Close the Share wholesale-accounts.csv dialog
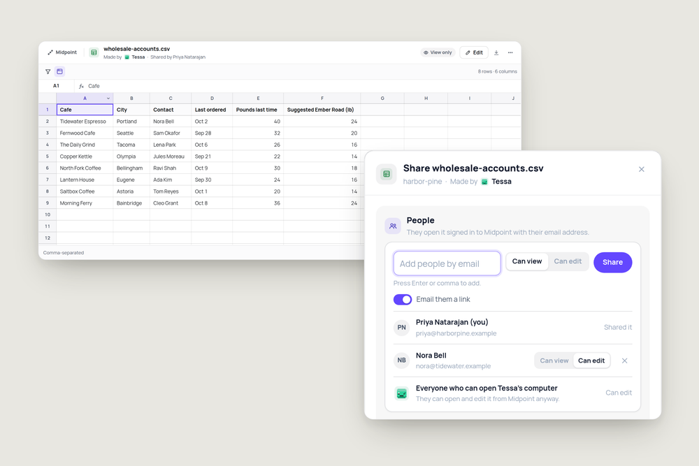 point(642,169)
